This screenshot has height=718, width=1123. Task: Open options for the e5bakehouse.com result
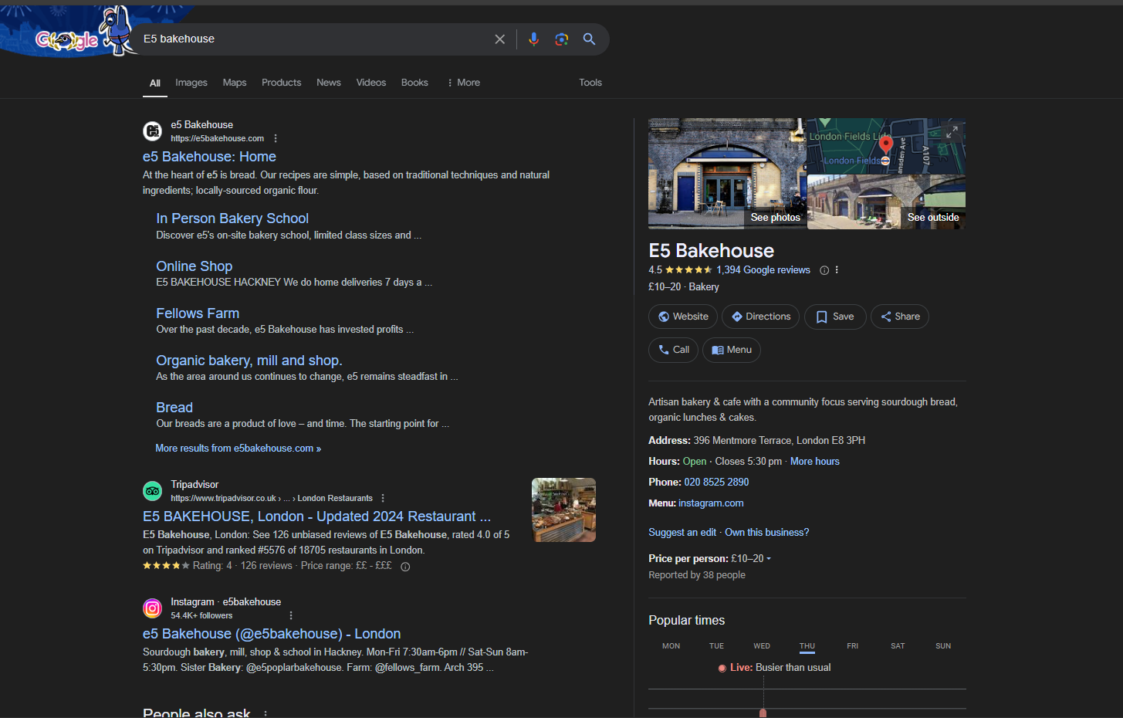click(276, 139)
